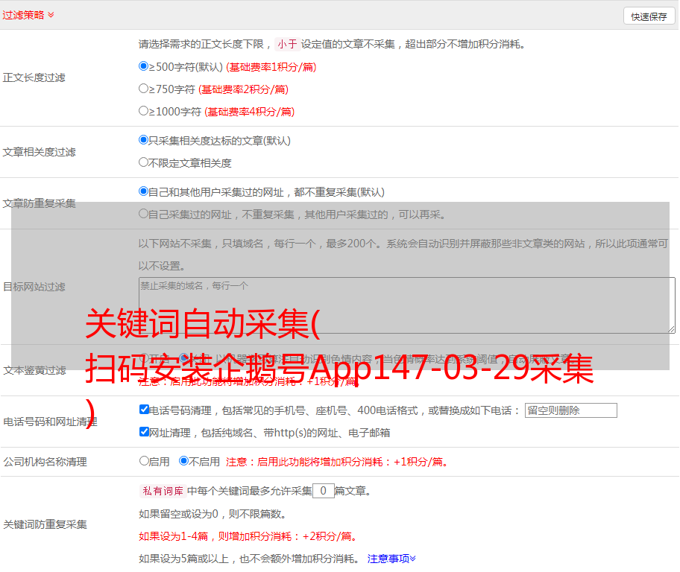680x572 pixels.
Task: Choose 不限定文章相关度 radio option
Action: tap(144, 162)
